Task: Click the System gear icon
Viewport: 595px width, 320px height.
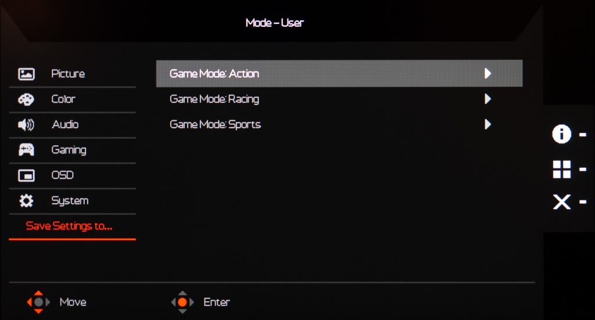Action: [x=26, y=200]
